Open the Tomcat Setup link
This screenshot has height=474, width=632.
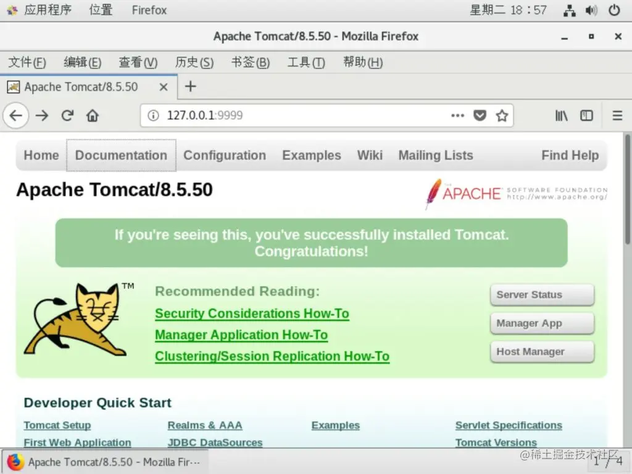(x=57, y=425)
